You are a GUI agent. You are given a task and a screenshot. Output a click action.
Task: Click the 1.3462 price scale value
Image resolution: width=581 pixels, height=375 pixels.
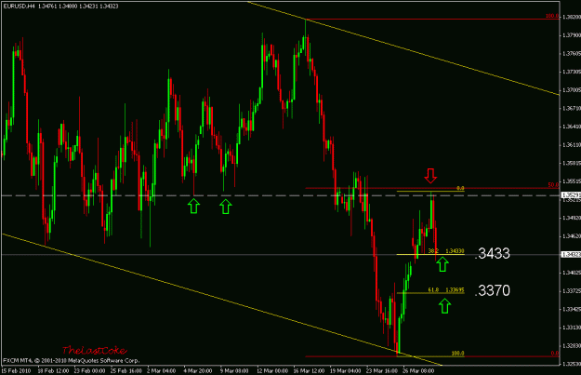572,236
